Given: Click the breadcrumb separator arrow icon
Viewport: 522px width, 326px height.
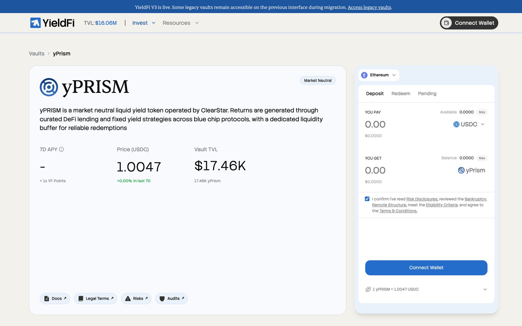Looking at the screenshot, I should click(x=49, y=53).
